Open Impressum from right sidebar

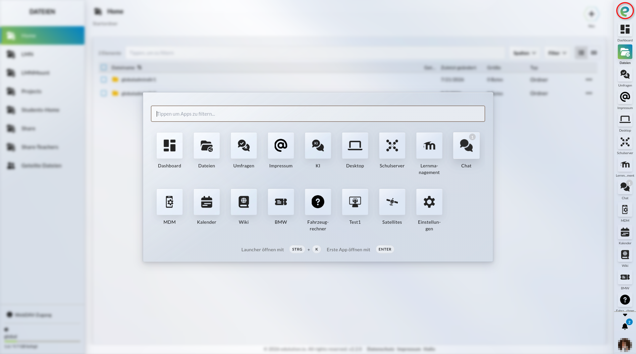625,97
